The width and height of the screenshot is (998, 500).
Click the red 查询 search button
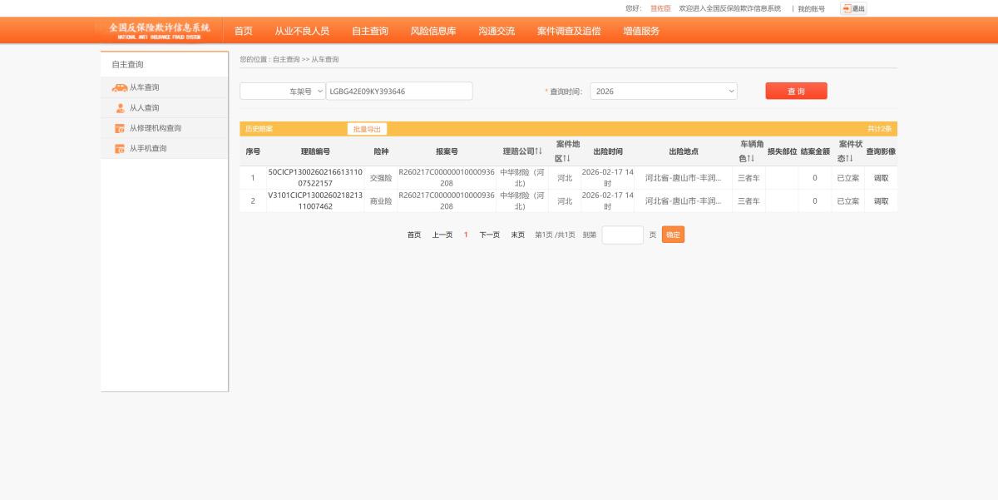(x=796, y=92)
